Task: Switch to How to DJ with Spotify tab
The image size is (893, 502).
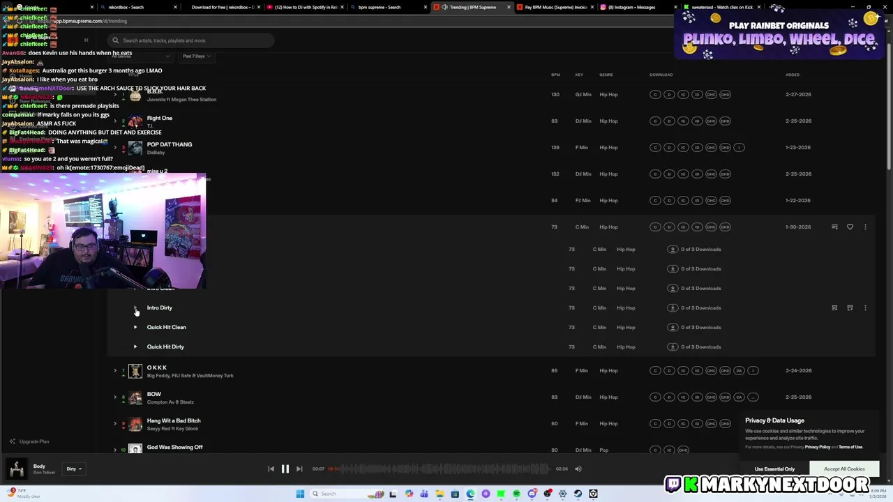Action: tap(306, 7)
